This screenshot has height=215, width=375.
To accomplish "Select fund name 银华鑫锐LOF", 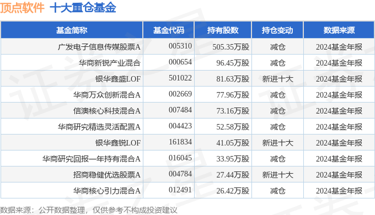I will (118, 143).
